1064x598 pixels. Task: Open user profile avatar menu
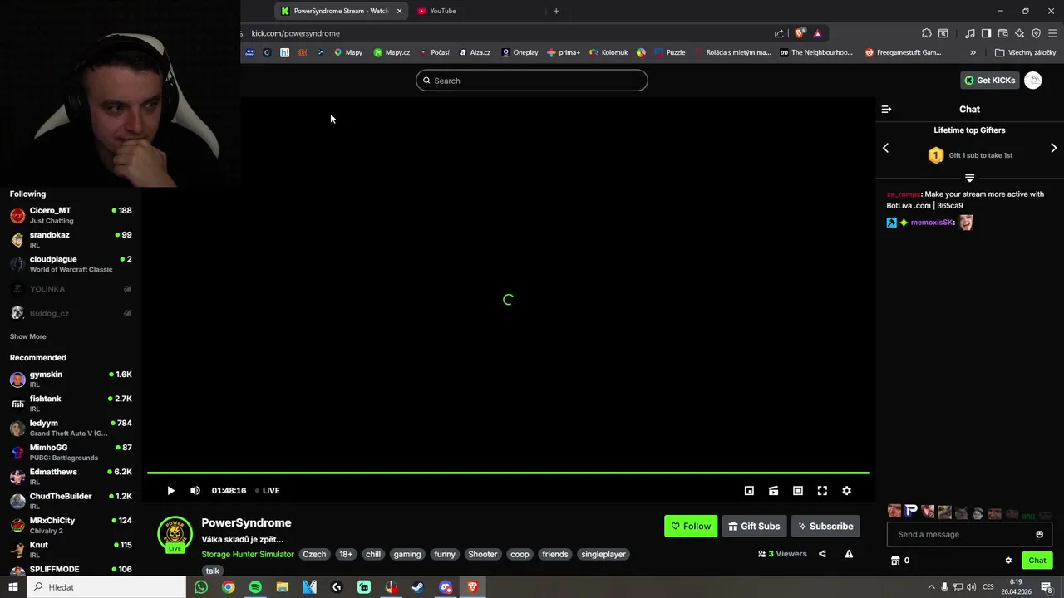pyautogui.click(x=1033, y=81)
